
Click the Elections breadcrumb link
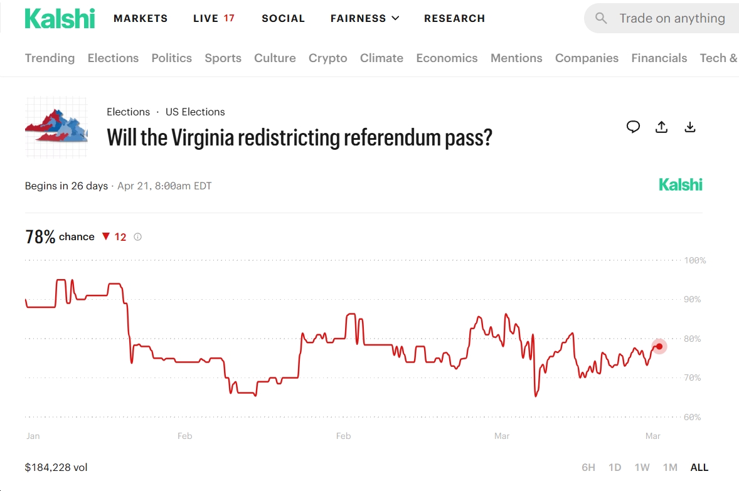128,112
